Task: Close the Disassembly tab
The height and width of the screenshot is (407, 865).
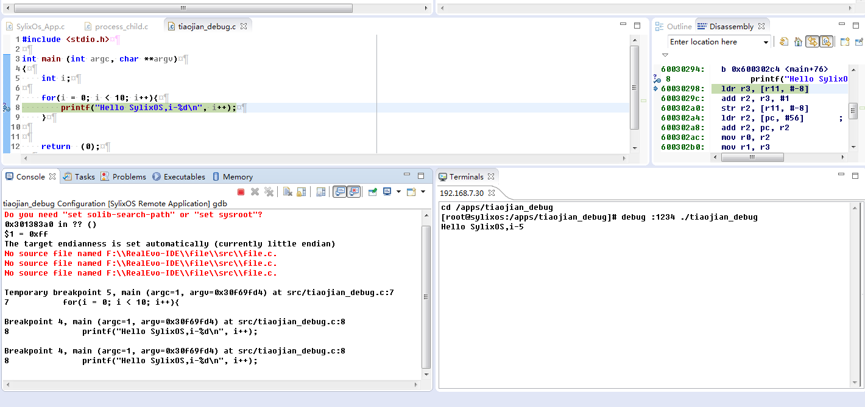Action: (x=762, y=26)
